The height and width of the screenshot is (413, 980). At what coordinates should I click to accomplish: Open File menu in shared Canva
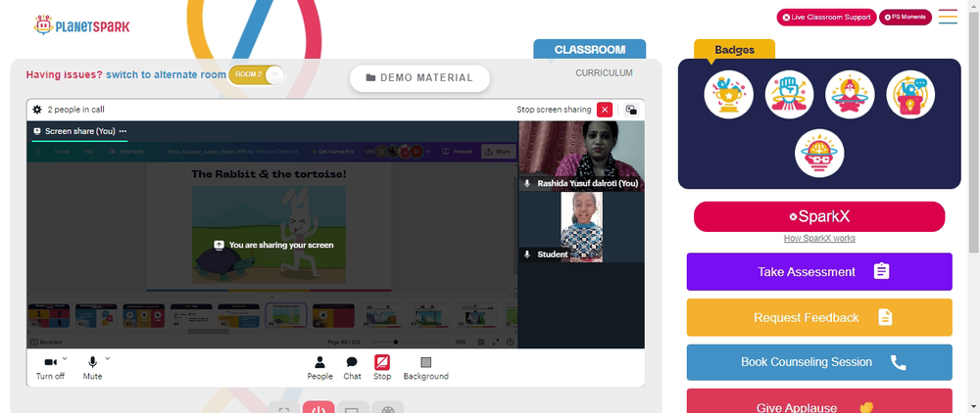point(88,152)
